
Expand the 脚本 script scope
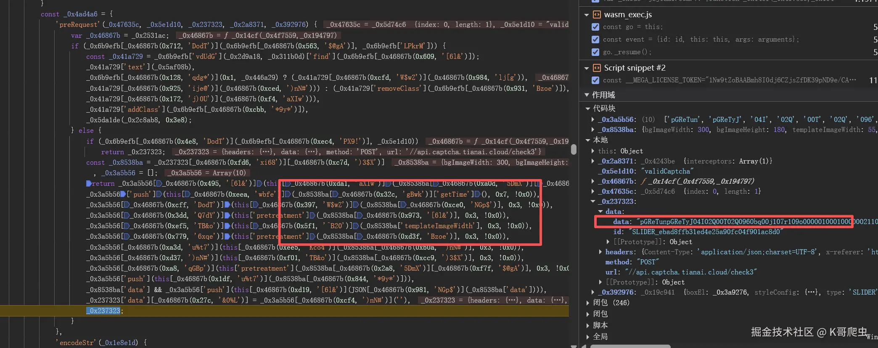tap(588, 325)
